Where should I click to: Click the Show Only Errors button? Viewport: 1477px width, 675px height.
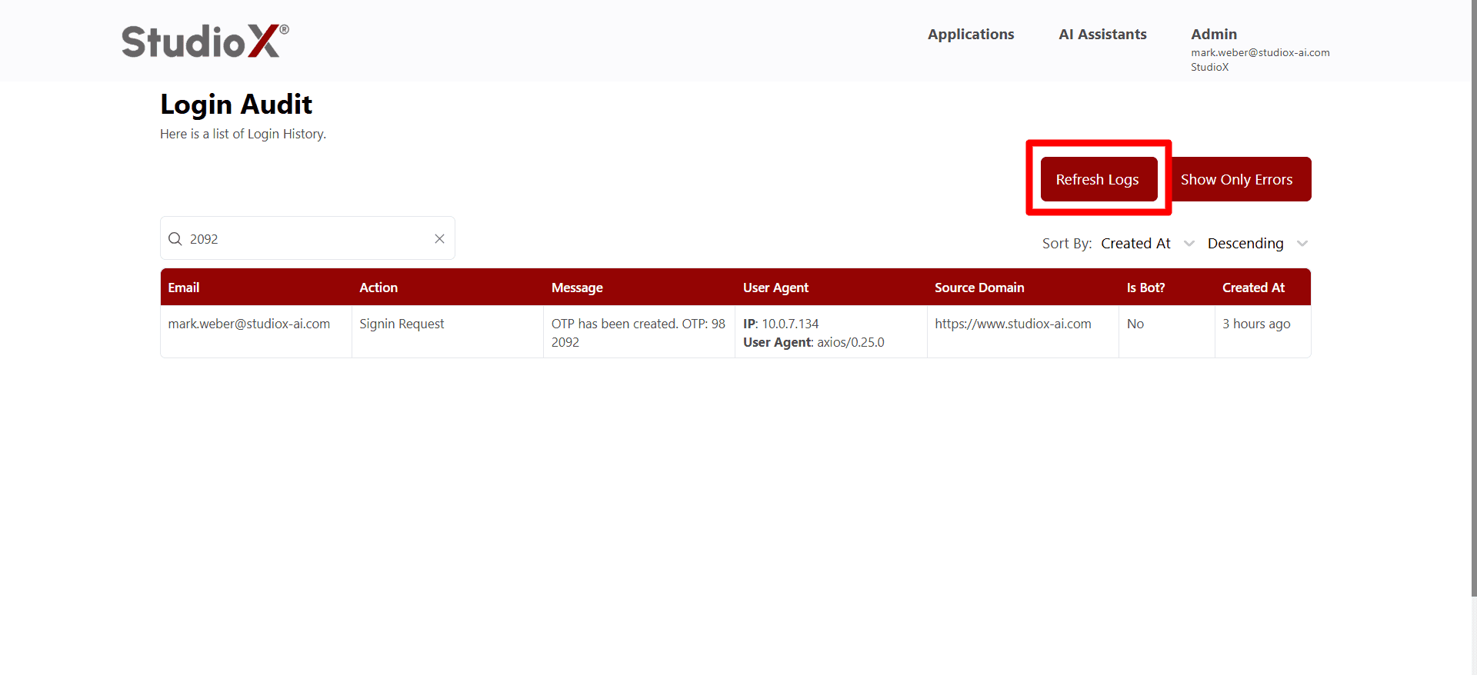pyautogui.click(x=1236, y=179)
